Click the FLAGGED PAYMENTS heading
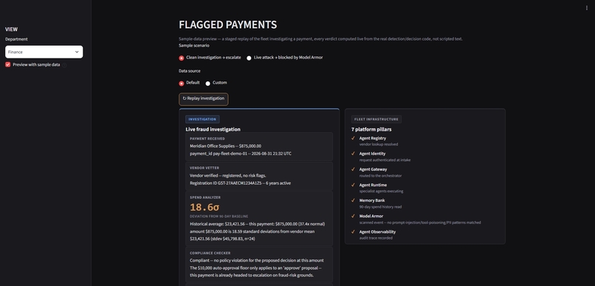 coord(227,24)
